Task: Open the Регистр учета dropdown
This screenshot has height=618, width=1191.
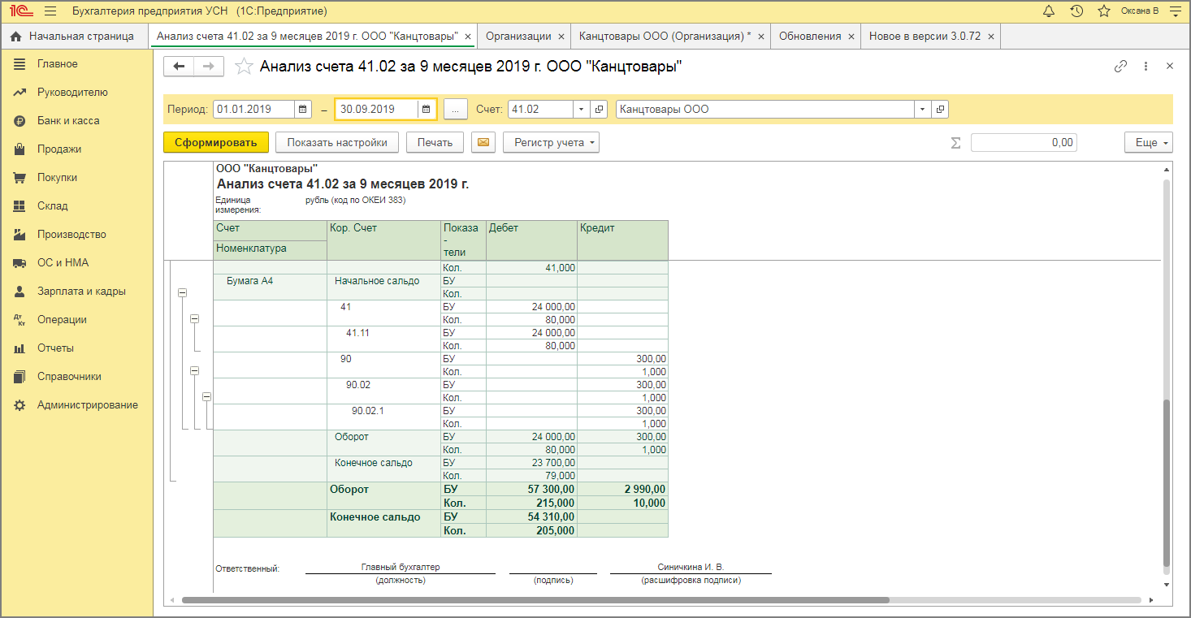Action: tap(551, 142)
